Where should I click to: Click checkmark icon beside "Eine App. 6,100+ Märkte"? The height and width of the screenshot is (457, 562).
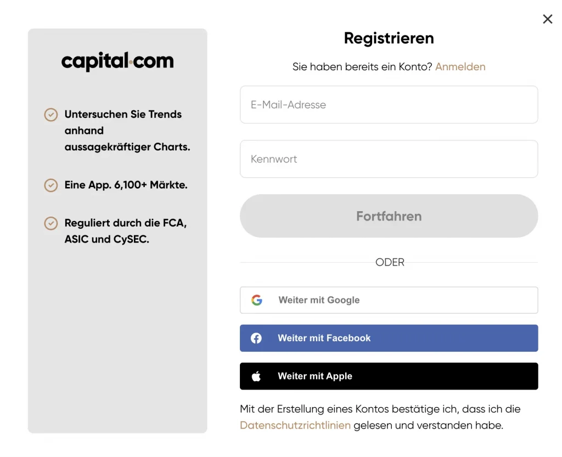tap(51, 185)
